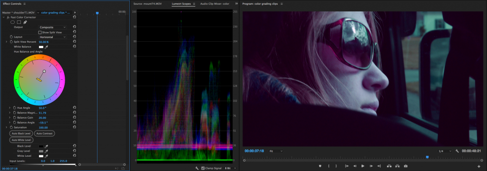Toggle the Fast Color Corrector fx switch
Image resolution: width=487 pixels, height=171 pixels.
coord(9,18)
